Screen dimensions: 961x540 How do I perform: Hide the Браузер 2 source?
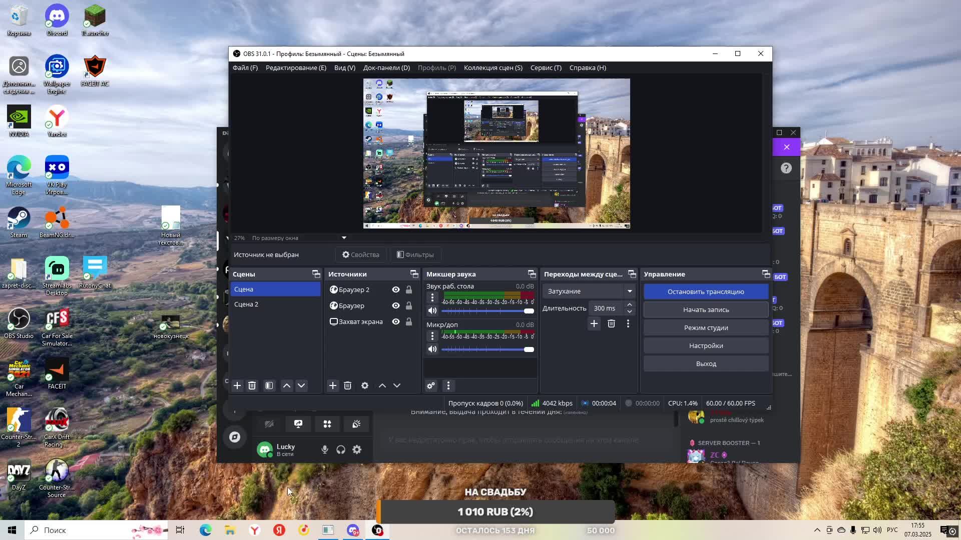tap(396, 289)
